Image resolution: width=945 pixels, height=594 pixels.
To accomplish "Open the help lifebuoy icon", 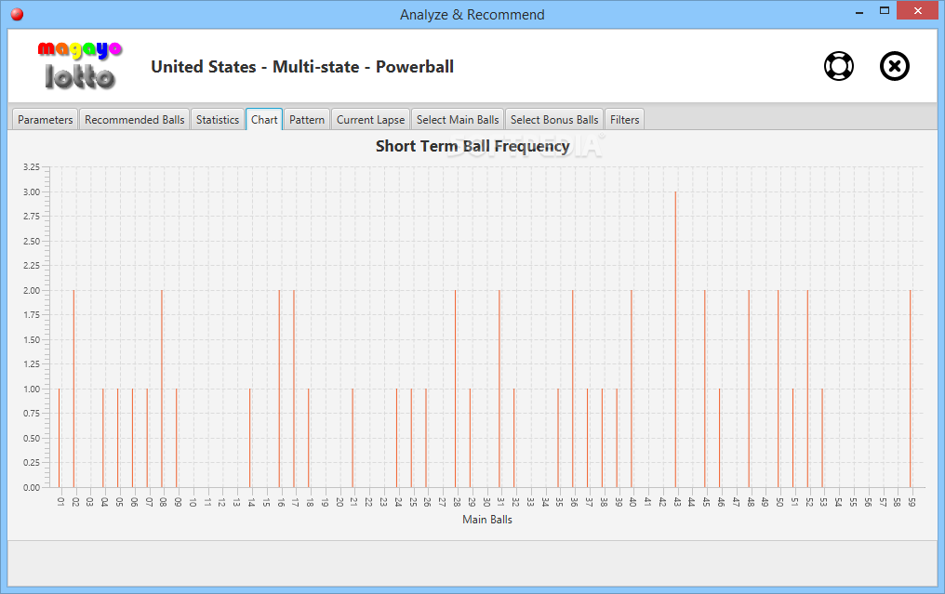I will (x=839, y=66).
